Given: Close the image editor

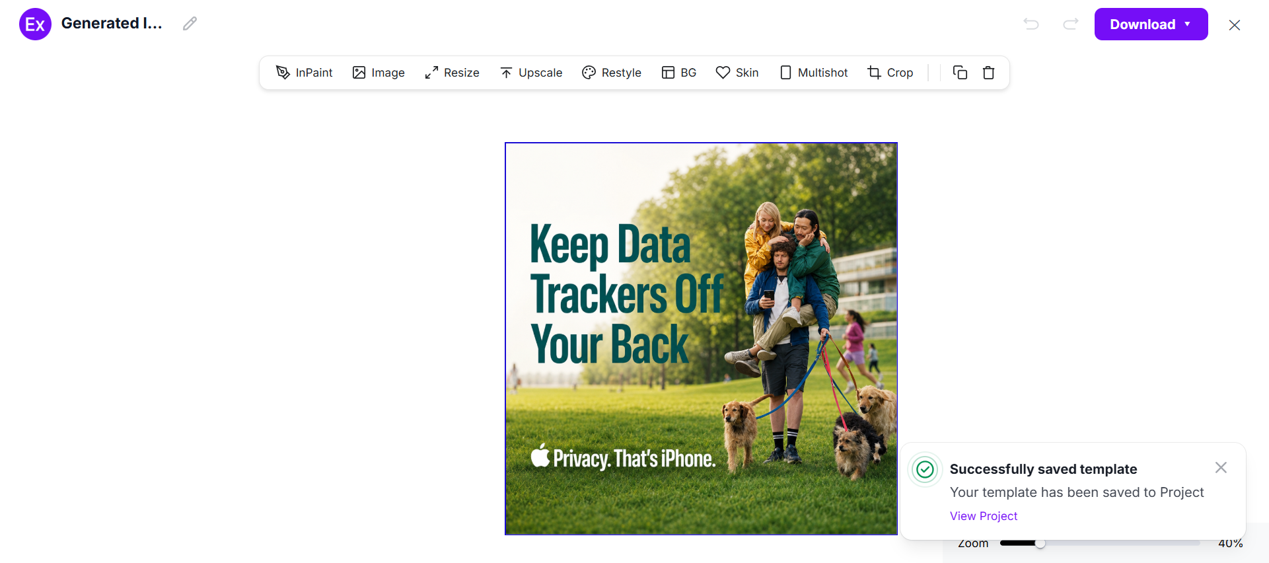Looking at the screenshot, I should pos(1234,25).
